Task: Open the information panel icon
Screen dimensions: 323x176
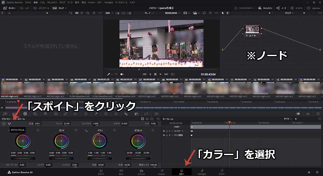Action: click(318, 114)
